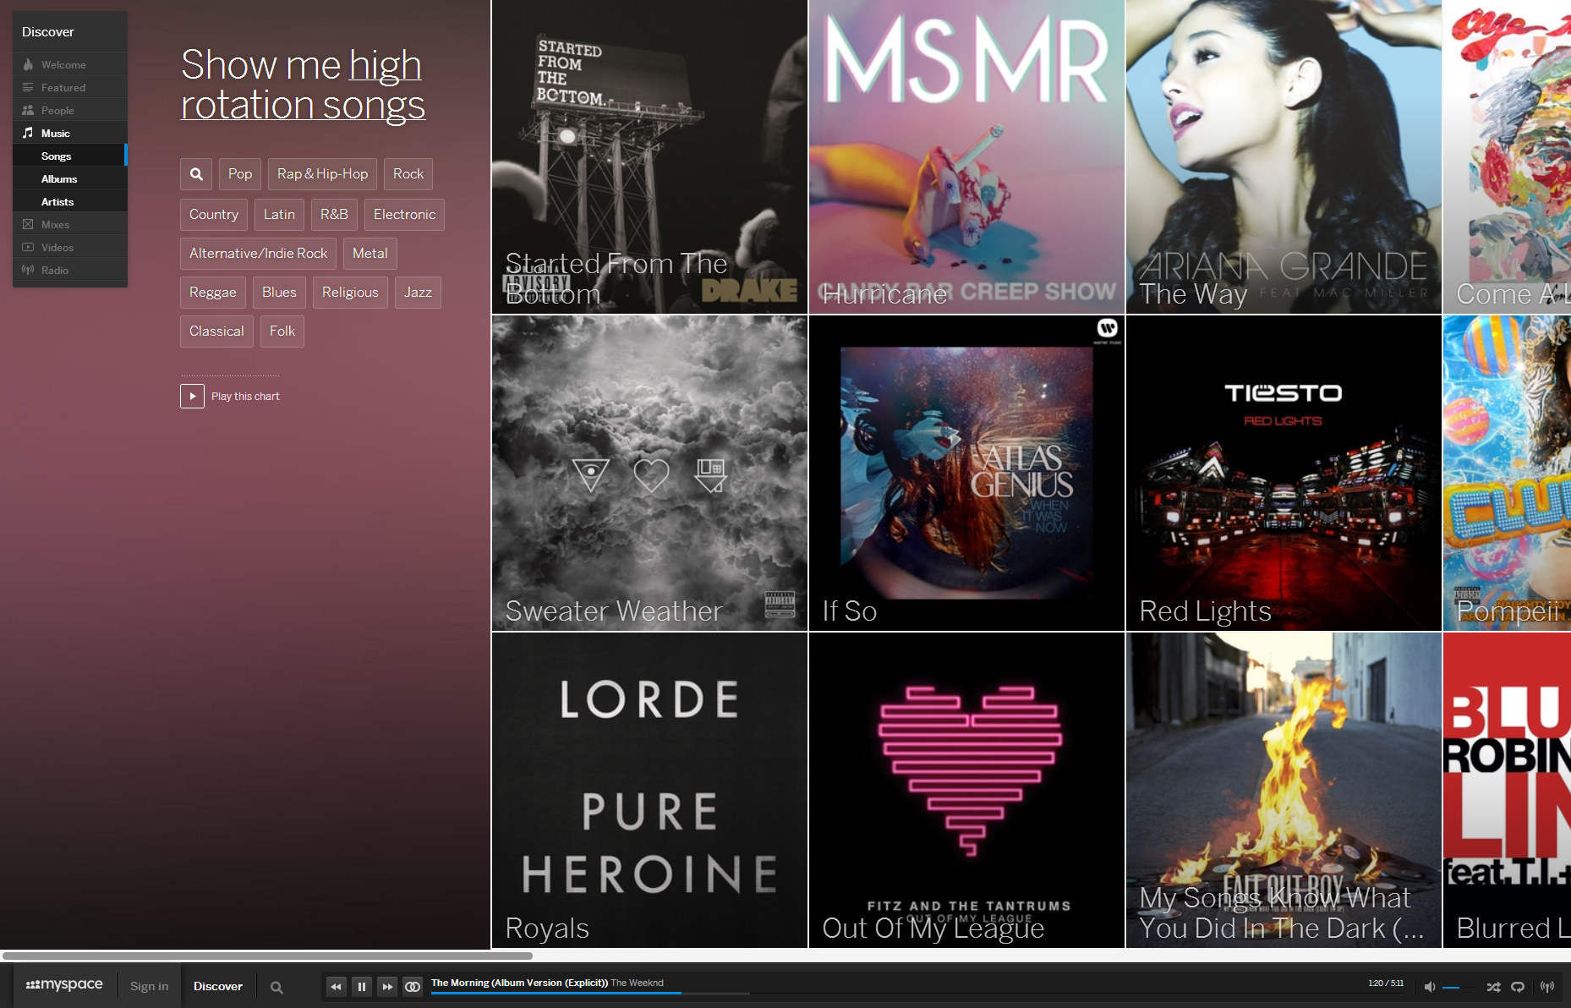Open the MS MR Hurricane song tile
Screen dimensions: 1571x1008
966,156
